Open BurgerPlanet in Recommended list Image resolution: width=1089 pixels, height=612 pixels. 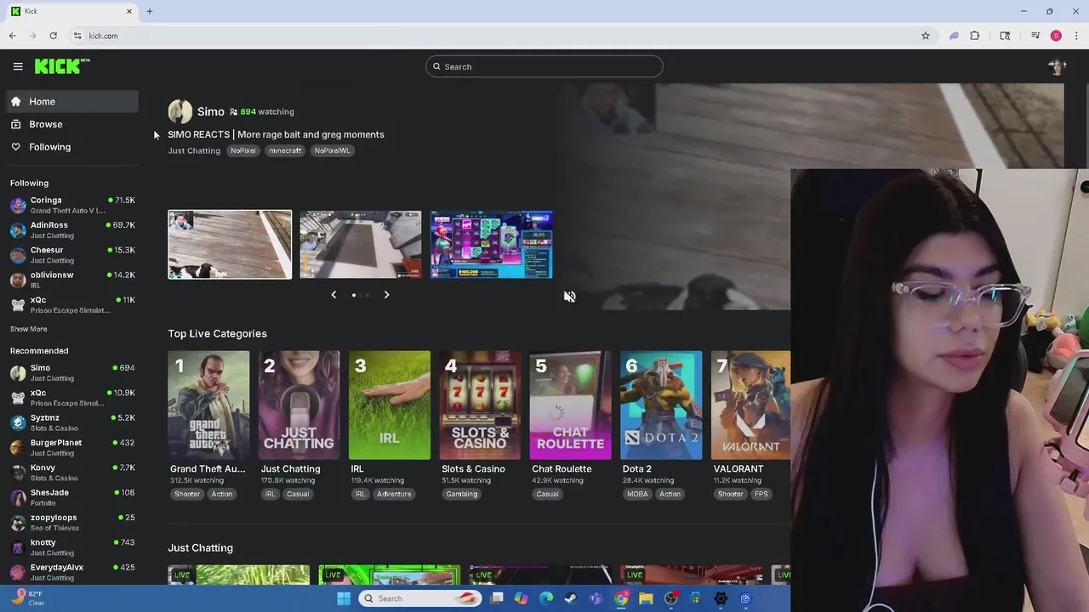(73, 447)
